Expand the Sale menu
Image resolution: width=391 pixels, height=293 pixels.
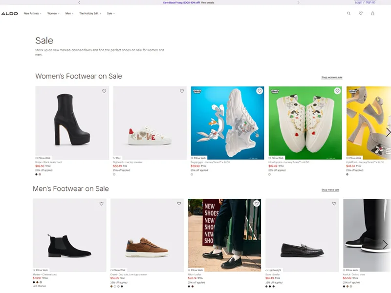[111, 14]
